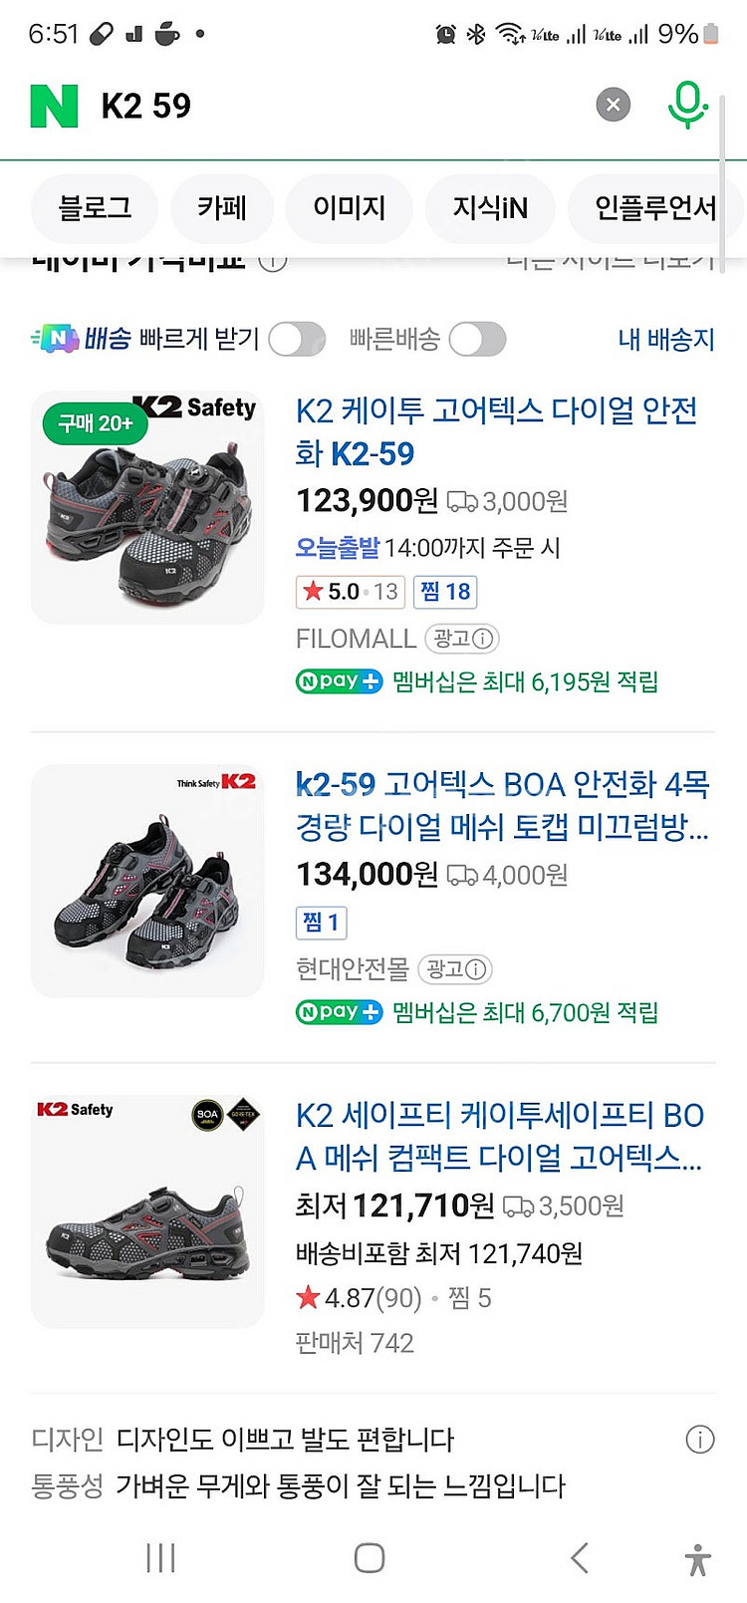Tap the green Naver N logo
Viewport: 747px width, 1603px height.
click(x=55, y=106)
